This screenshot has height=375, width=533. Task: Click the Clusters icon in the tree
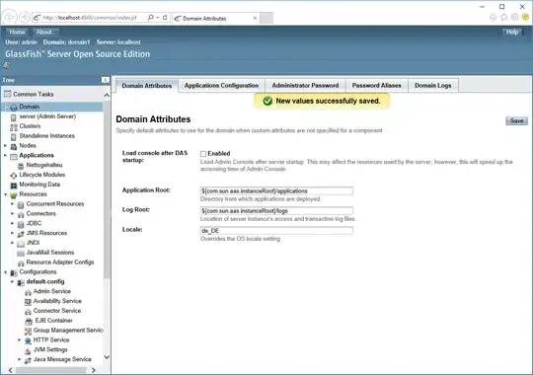pos(14,127)
